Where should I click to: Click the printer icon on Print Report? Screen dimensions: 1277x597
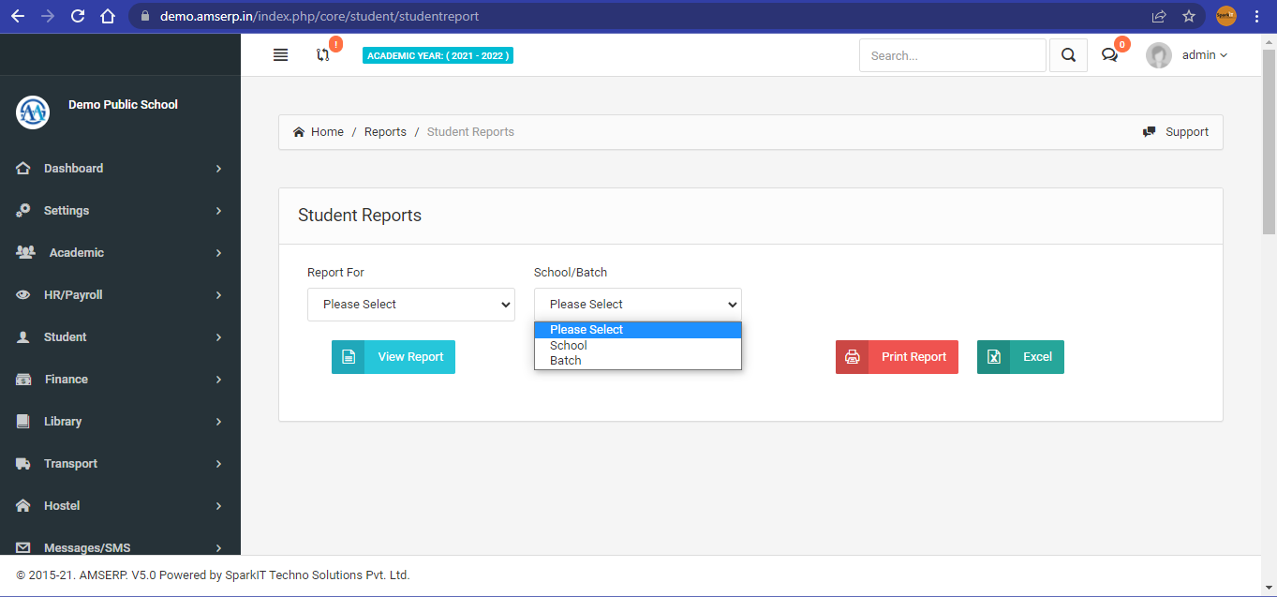(x=852, y=357)
